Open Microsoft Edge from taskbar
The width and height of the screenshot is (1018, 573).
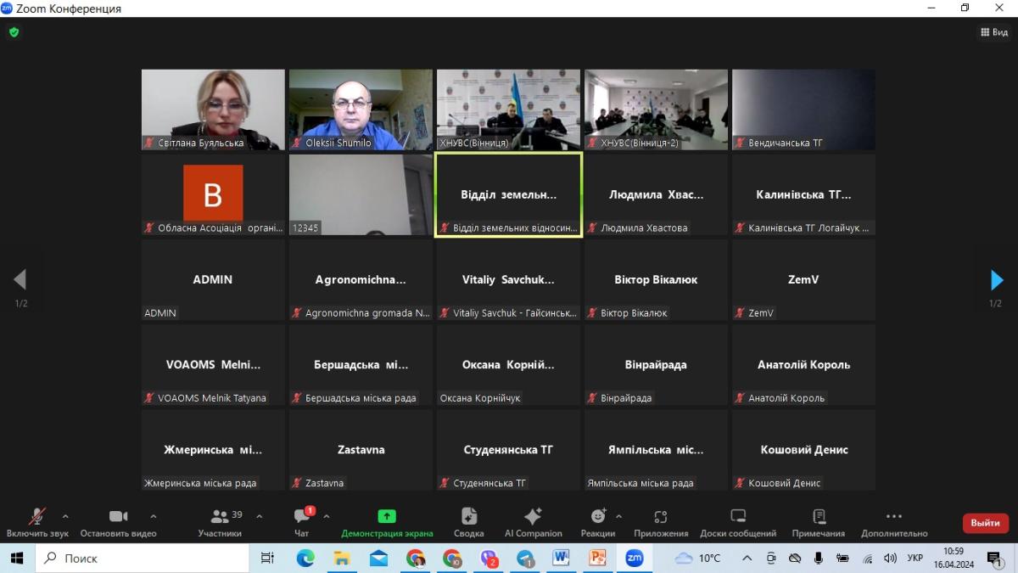click(305, 558)
